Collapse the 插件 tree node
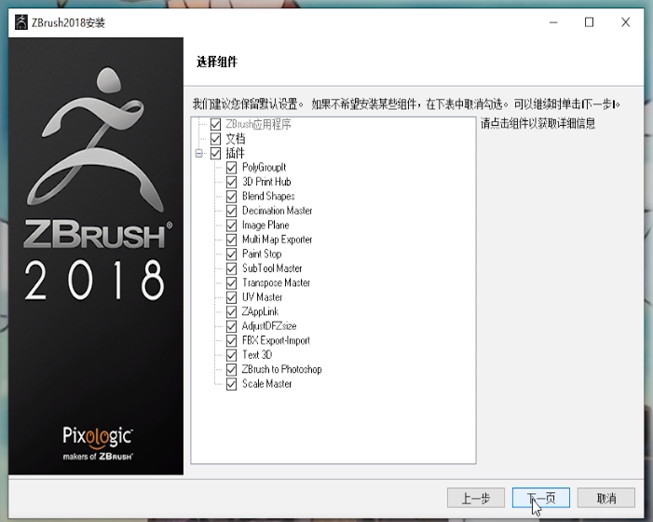653x522 pixels. point(199,153)
